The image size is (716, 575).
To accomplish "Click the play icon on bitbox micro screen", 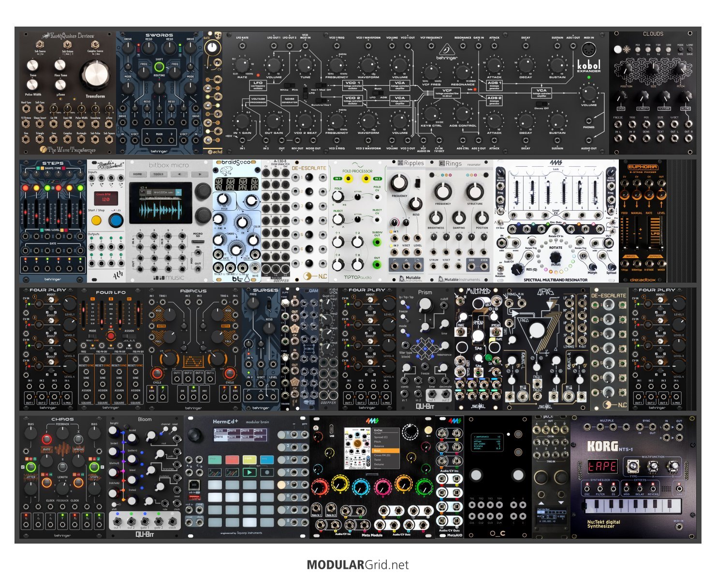I will [178, 193].
